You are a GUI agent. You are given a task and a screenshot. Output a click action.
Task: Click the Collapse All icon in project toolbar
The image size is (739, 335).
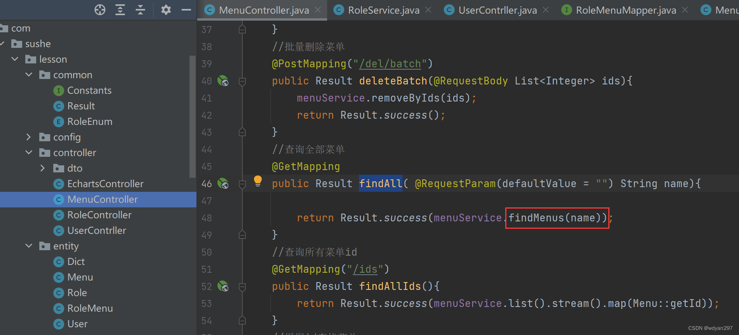coord(140,10)
